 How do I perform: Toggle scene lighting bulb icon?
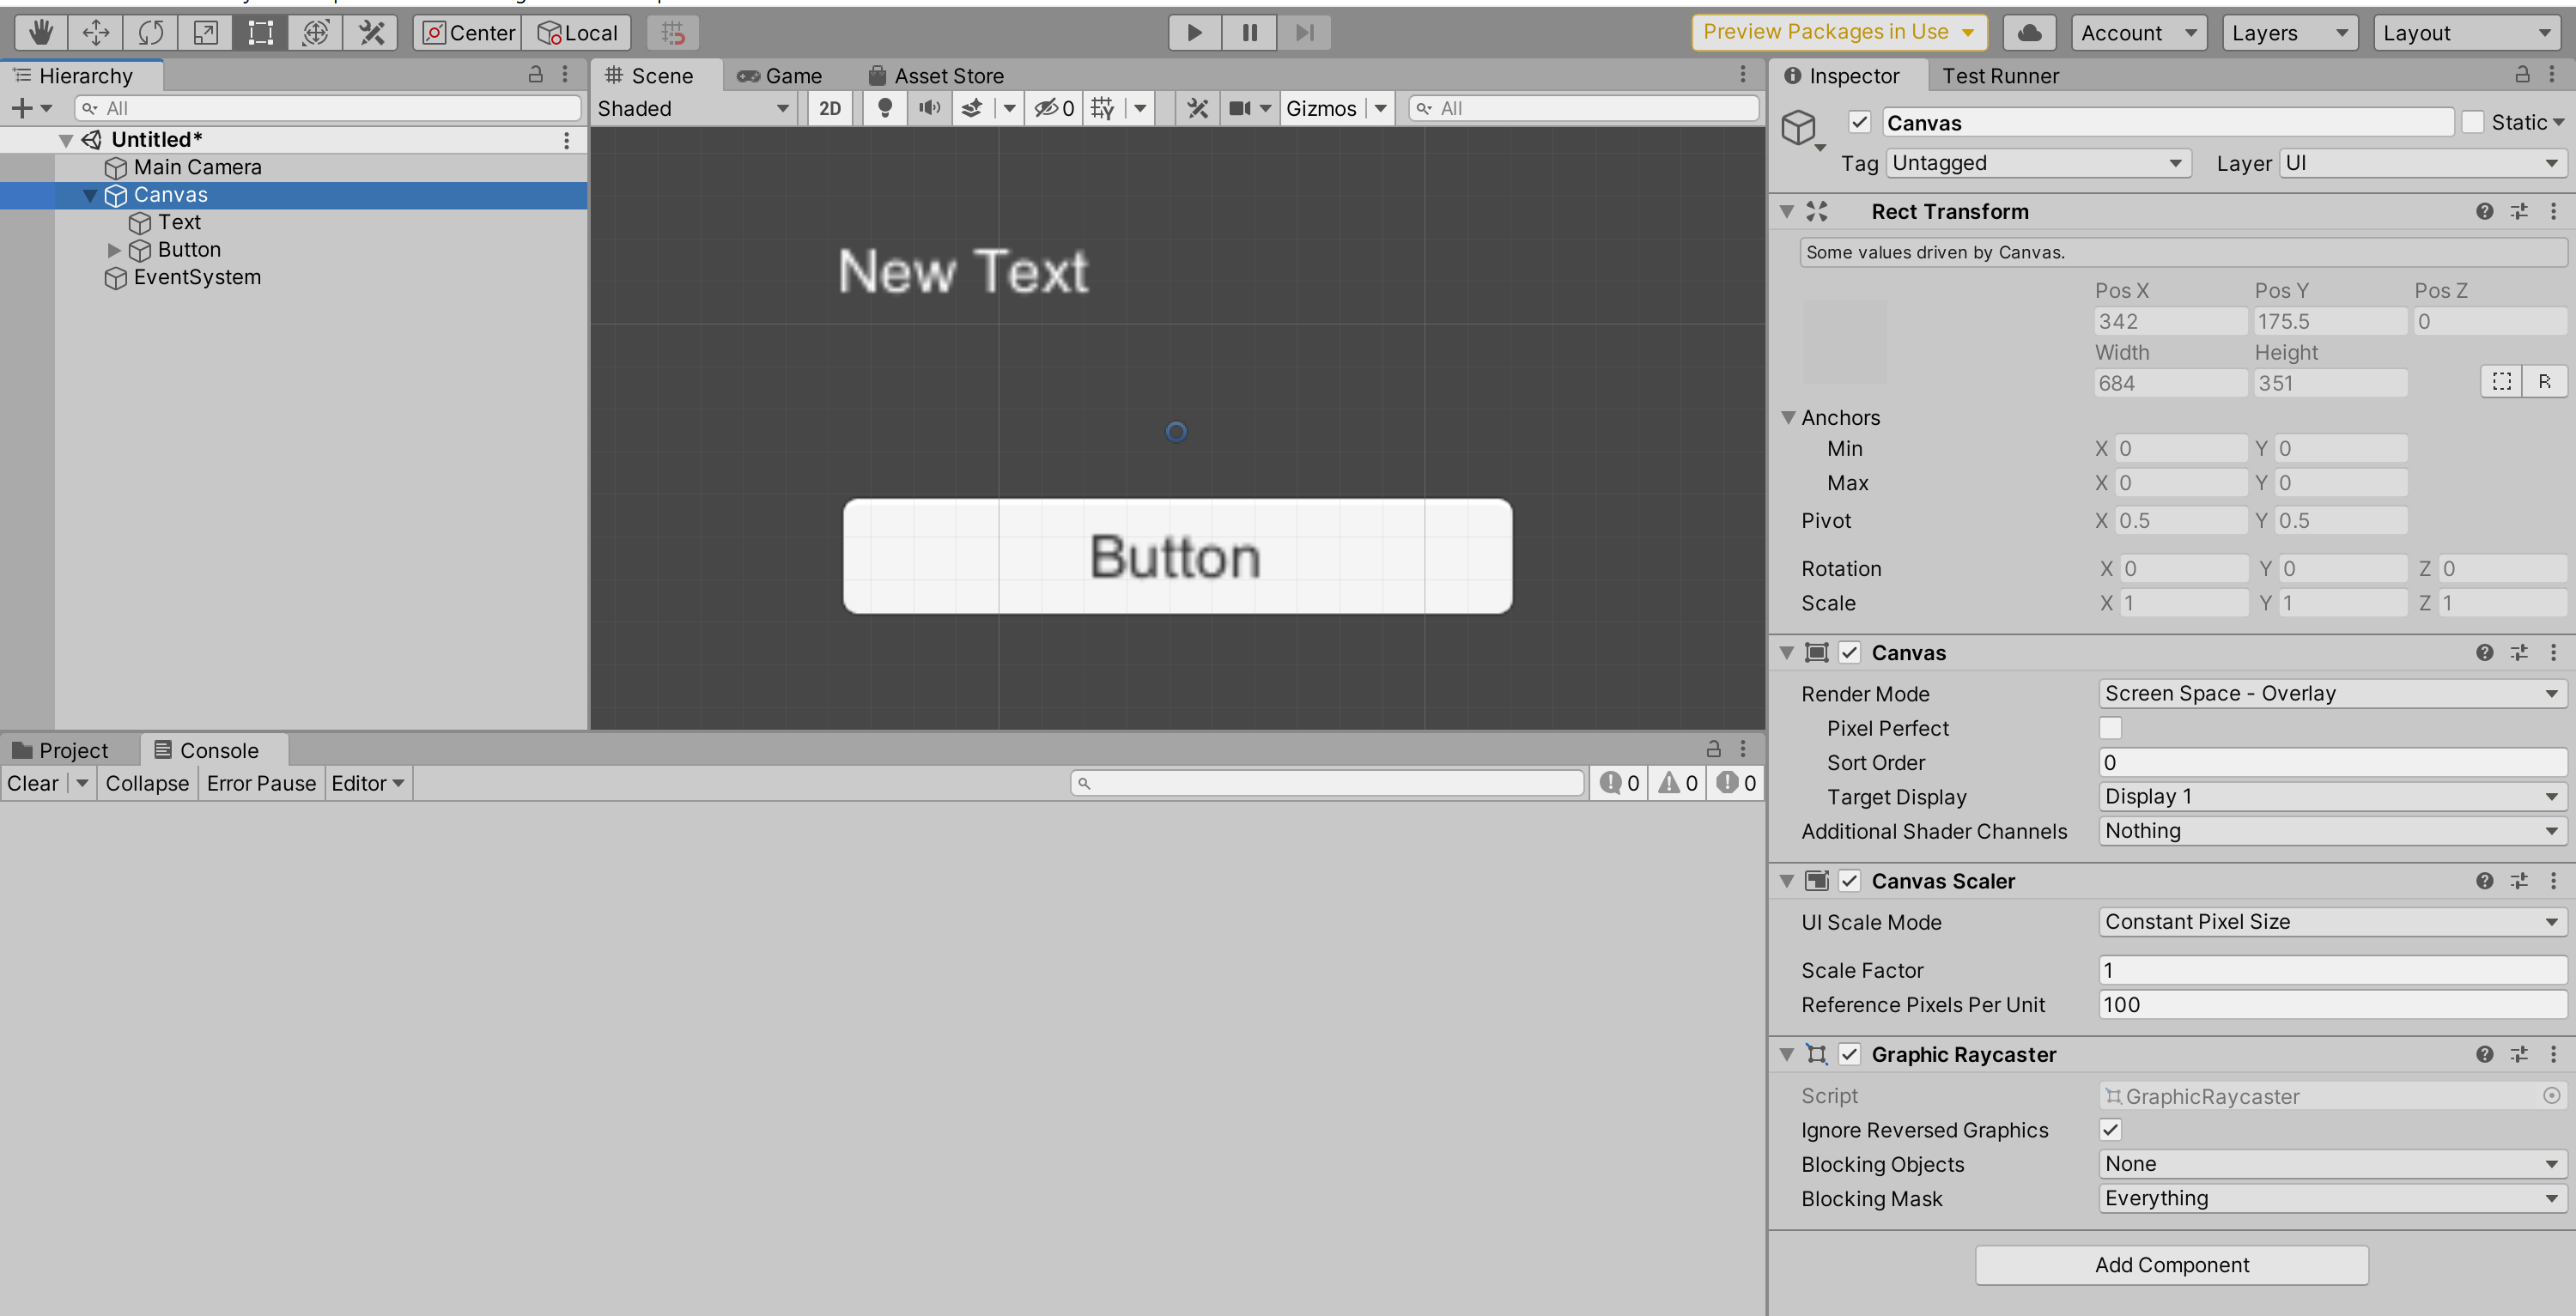(884, 108)
